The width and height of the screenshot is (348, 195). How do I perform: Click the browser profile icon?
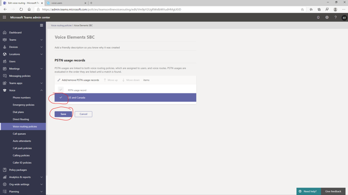[336, 9]
